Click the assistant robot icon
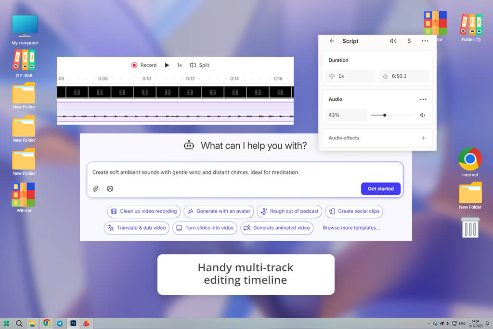Image resolution: width=493 pixels, height=329 pixels. point(189,145)
